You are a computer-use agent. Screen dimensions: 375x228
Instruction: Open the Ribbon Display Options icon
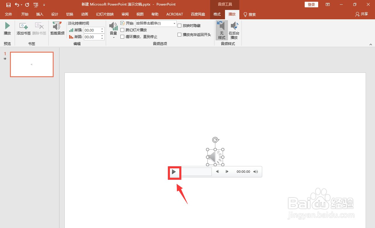point(328,5)
